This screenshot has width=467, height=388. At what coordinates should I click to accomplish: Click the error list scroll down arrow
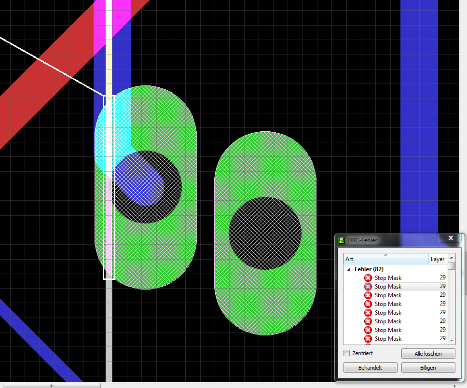pos(452,340)
